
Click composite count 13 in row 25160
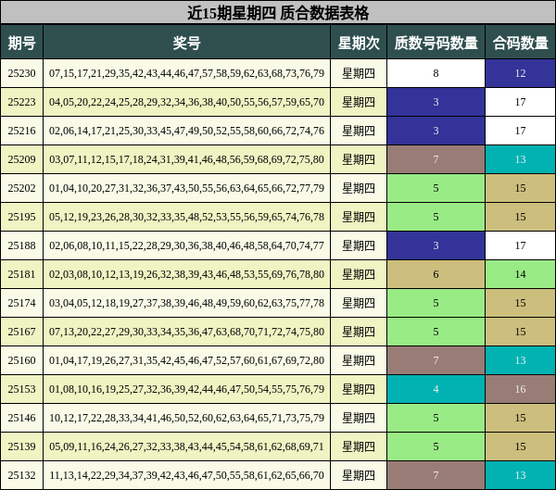(x=520, y=360)
